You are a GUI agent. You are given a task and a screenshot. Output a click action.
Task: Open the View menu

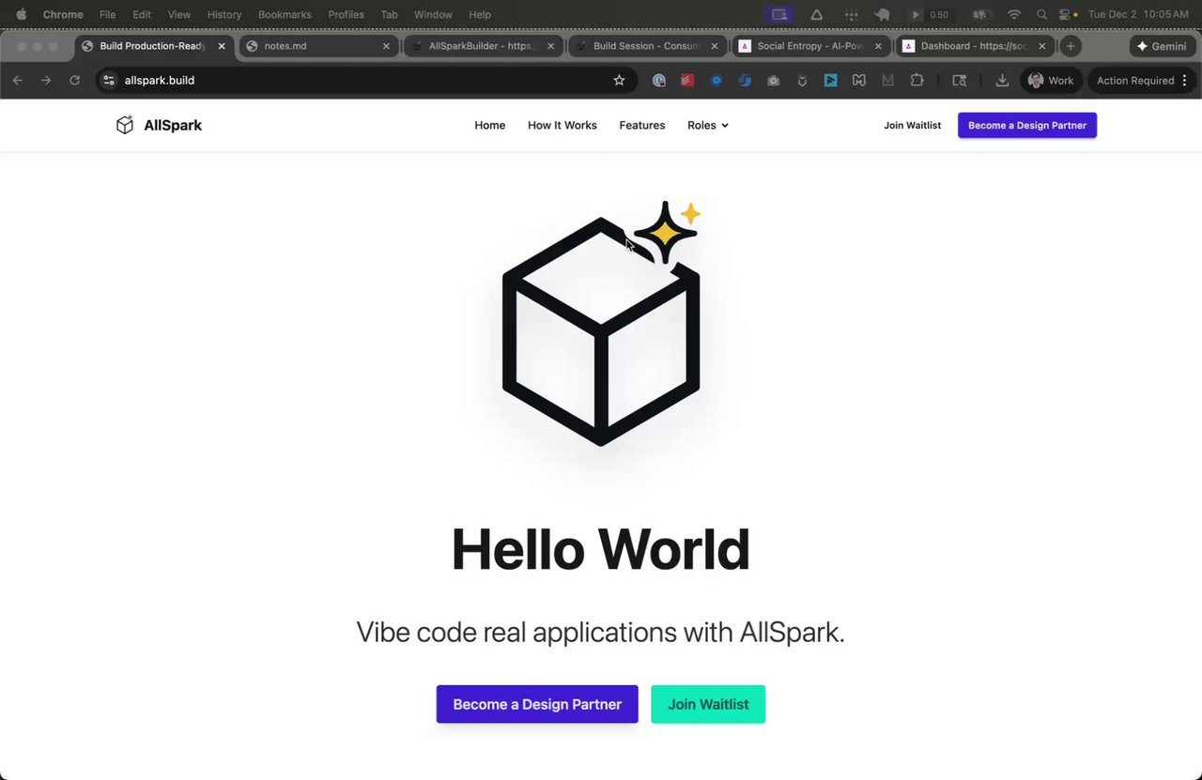pyautogui.click(x=178, y=14)
